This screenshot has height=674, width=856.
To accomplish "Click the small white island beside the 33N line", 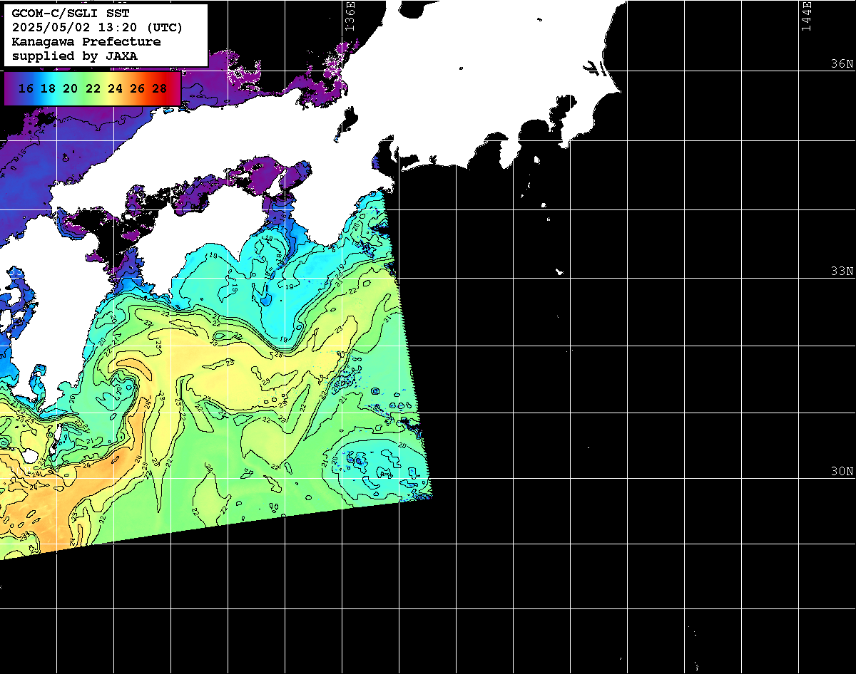I will point(560,271).
